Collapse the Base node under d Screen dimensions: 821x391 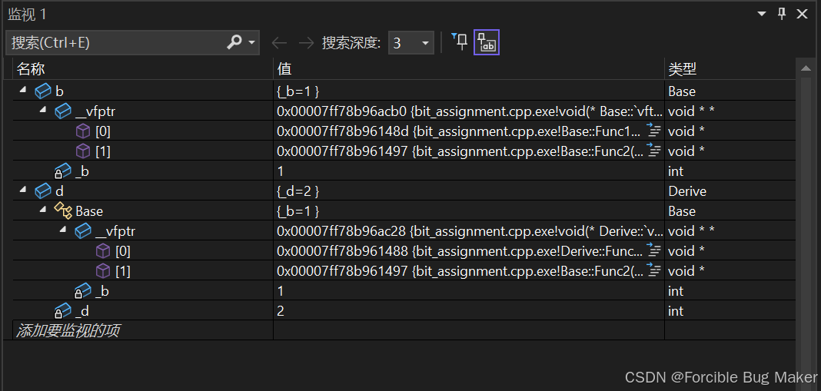point(43,210)
